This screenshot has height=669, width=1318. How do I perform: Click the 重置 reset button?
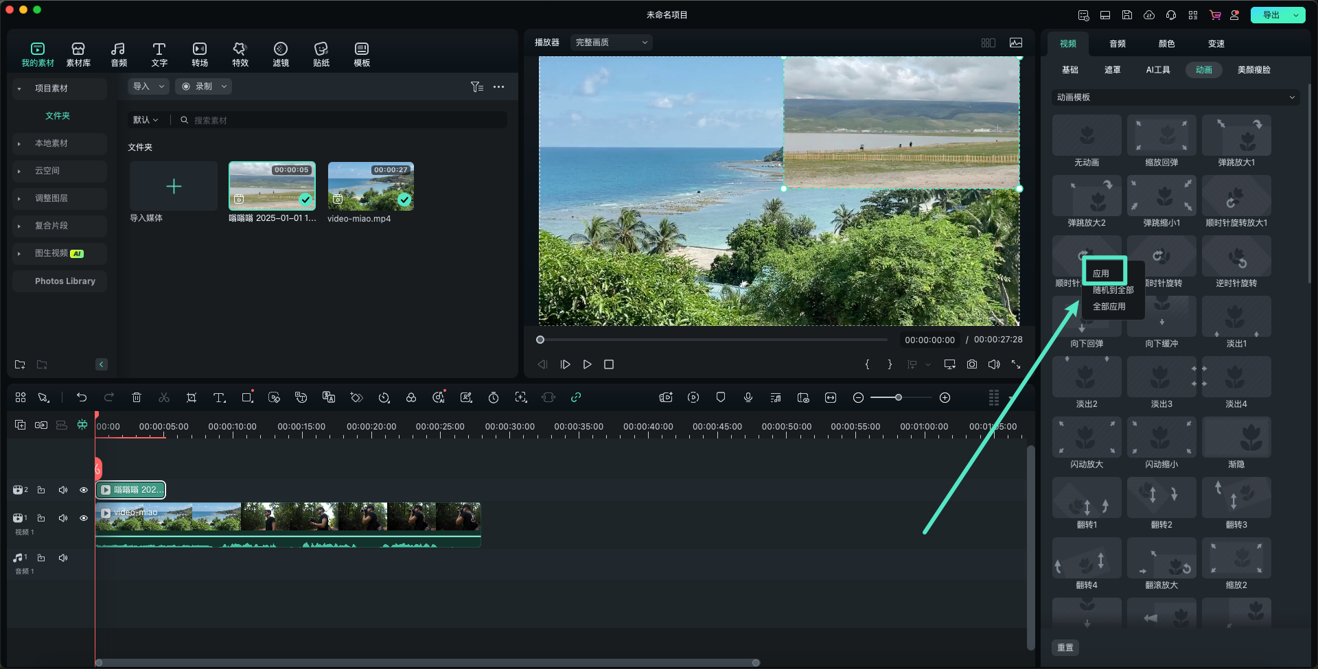(x=1065, y=648)
